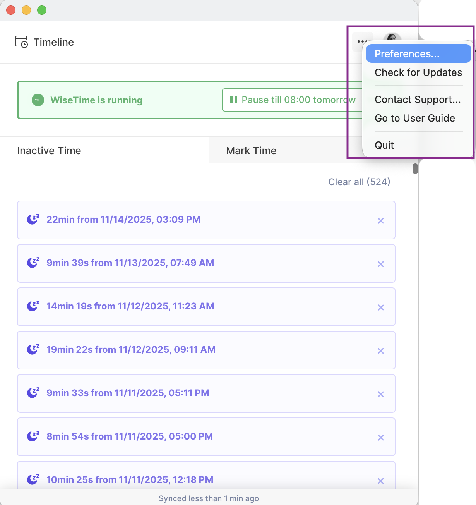Screen dimensions: 476x505
Task: Switch to the Inactive Time tab
Action: (49, 151)
